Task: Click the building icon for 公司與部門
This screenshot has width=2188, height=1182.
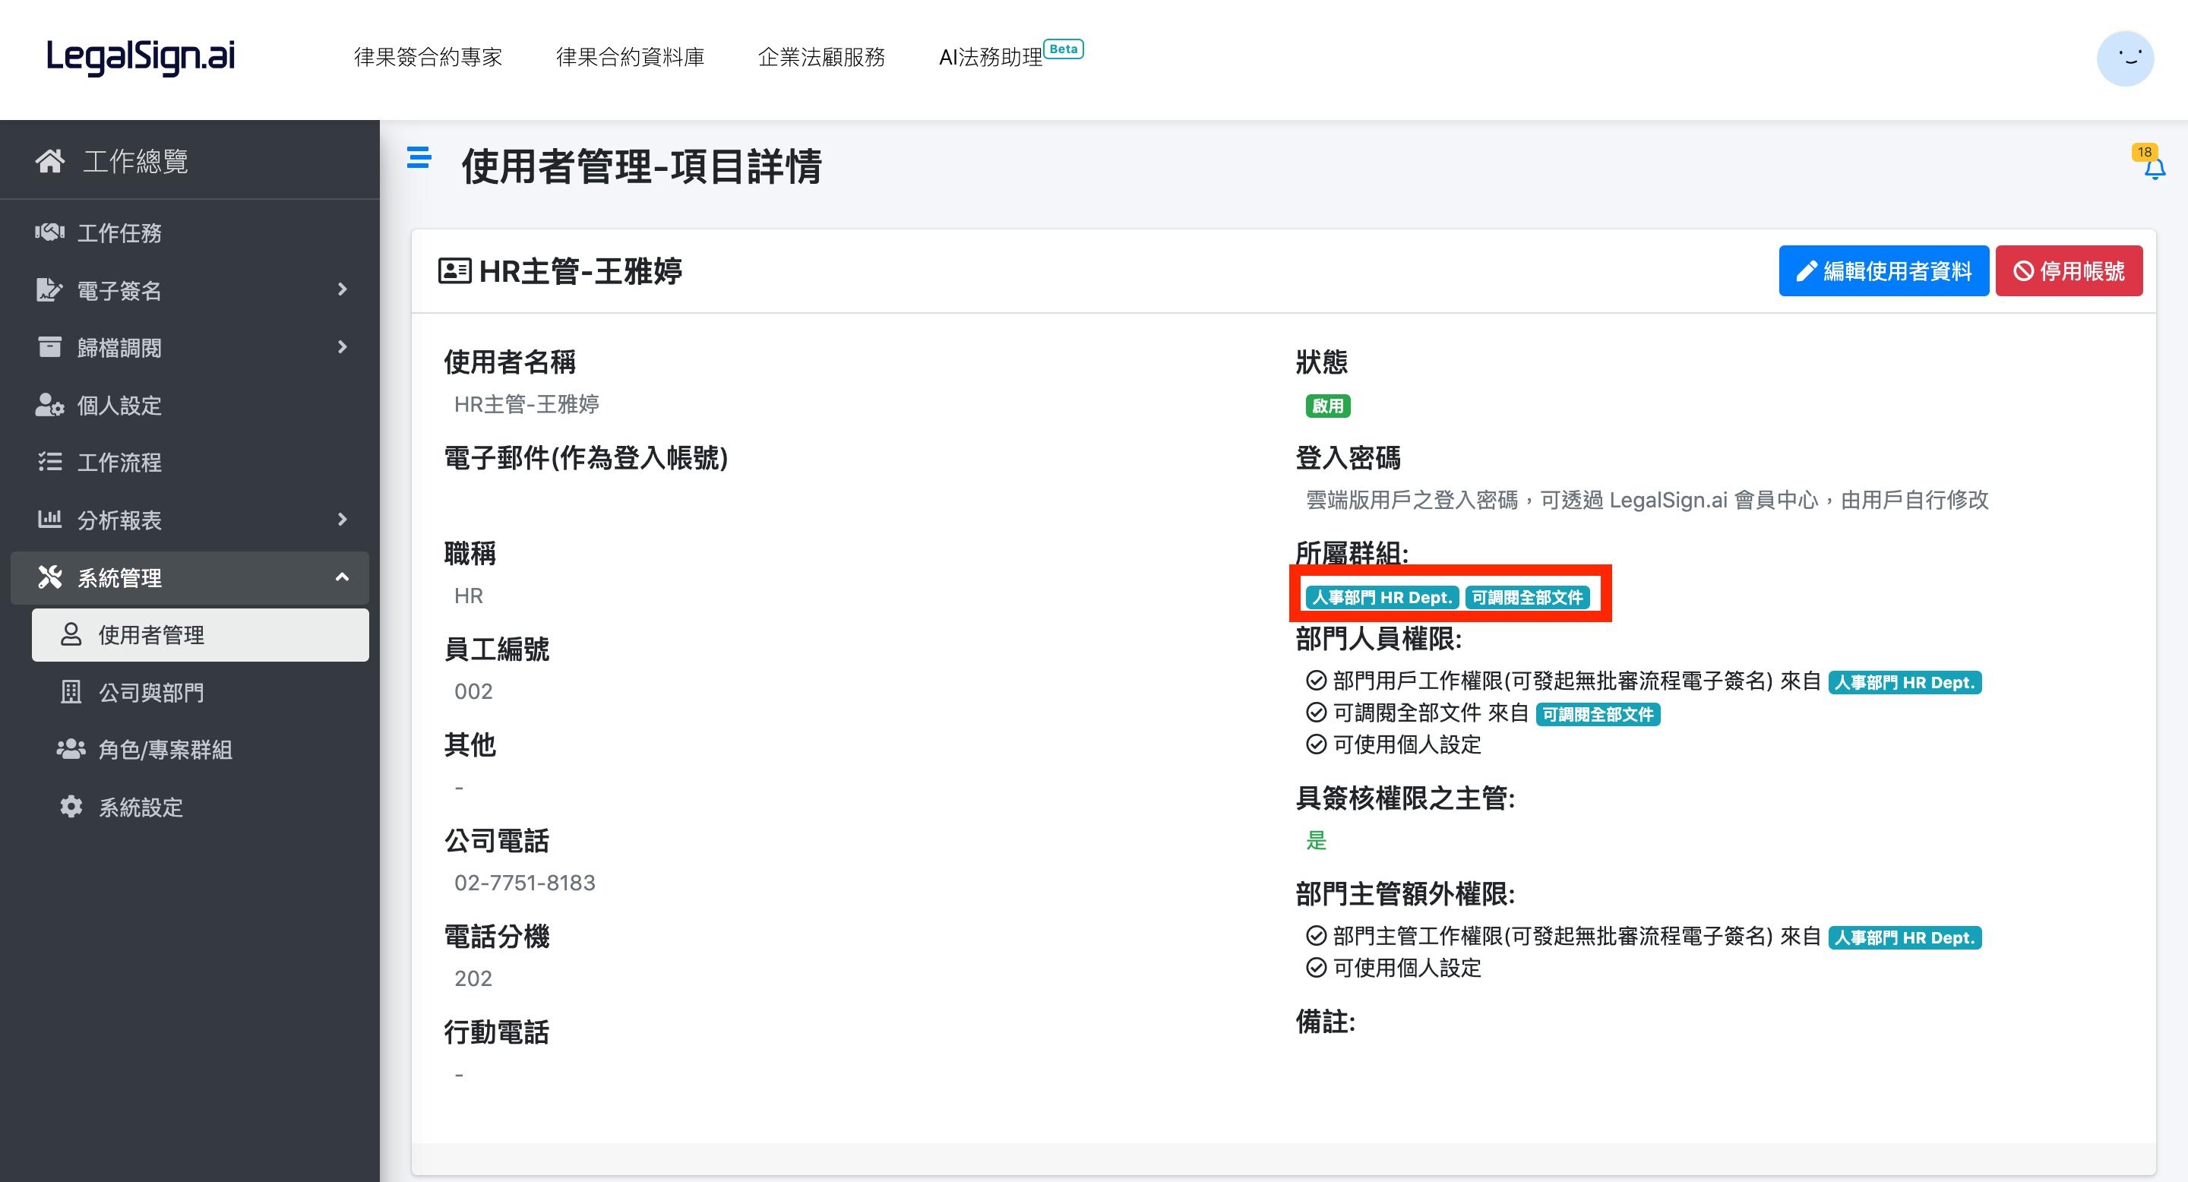Action: pos(71,691)
